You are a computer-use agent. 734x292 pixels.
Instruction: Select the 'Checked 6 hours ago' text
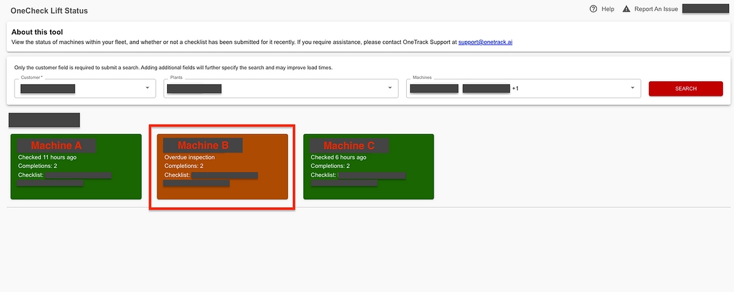point(338,157)
